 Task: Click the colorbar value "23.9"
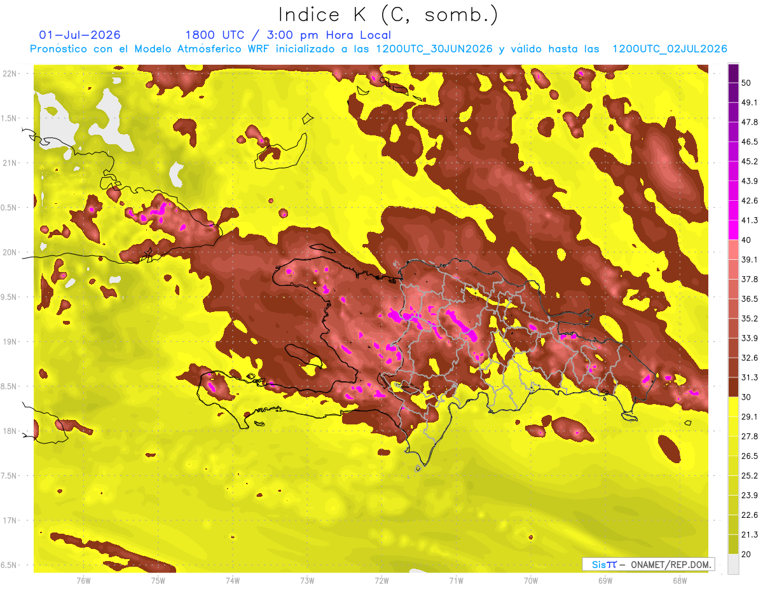click(x=750, y=495)
